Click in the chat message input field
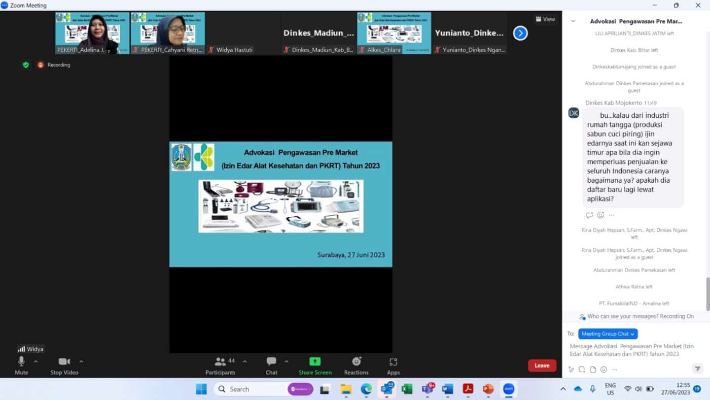This screenshot has height=400, width=710. tap(631, 350)
